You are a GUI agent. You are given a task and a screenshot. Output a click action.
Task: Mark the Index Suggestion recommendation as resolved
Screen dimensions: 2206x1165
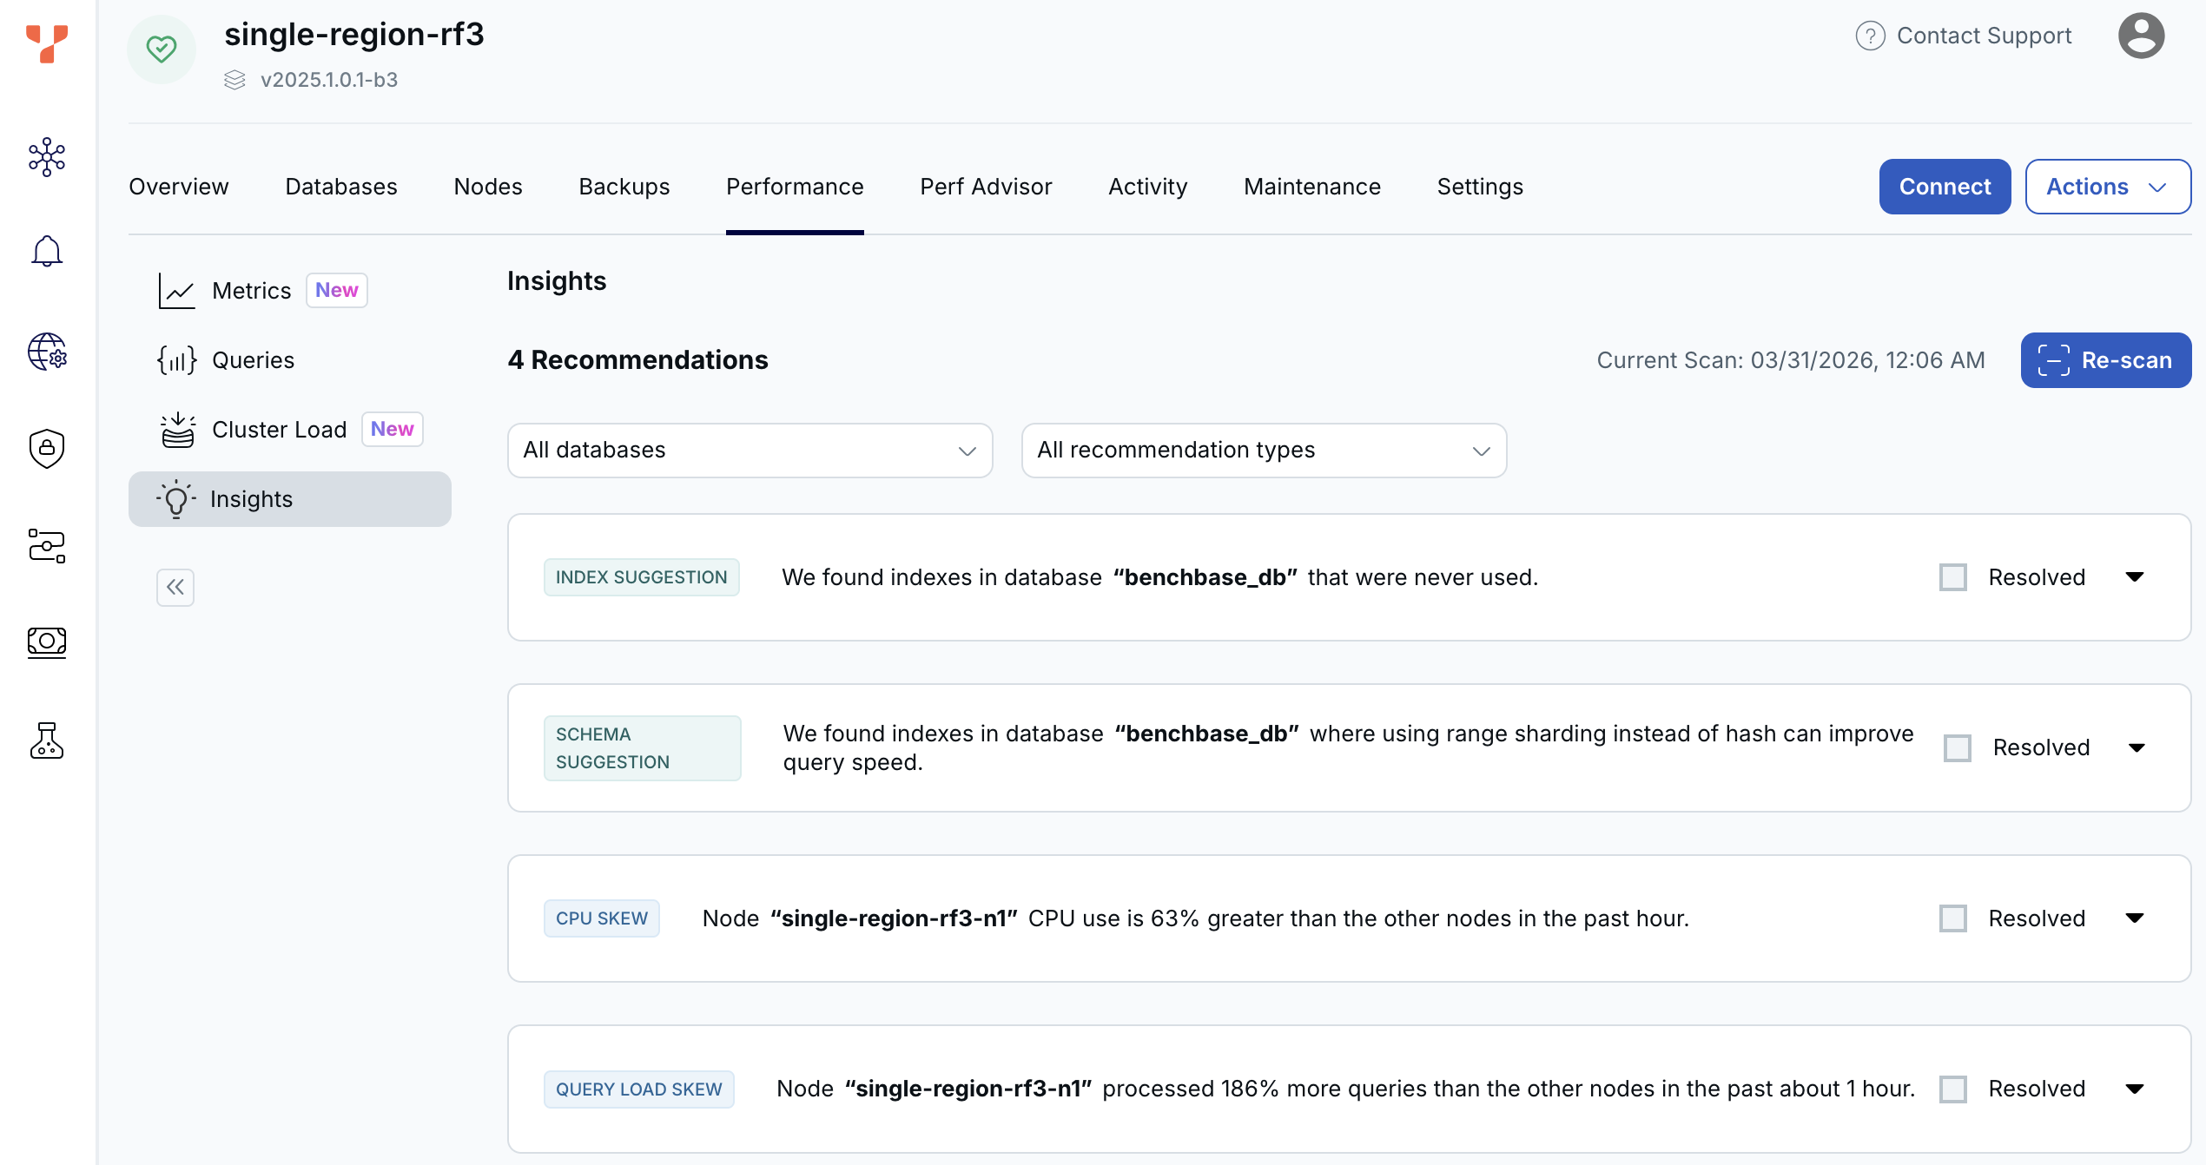pos(1952,577)
